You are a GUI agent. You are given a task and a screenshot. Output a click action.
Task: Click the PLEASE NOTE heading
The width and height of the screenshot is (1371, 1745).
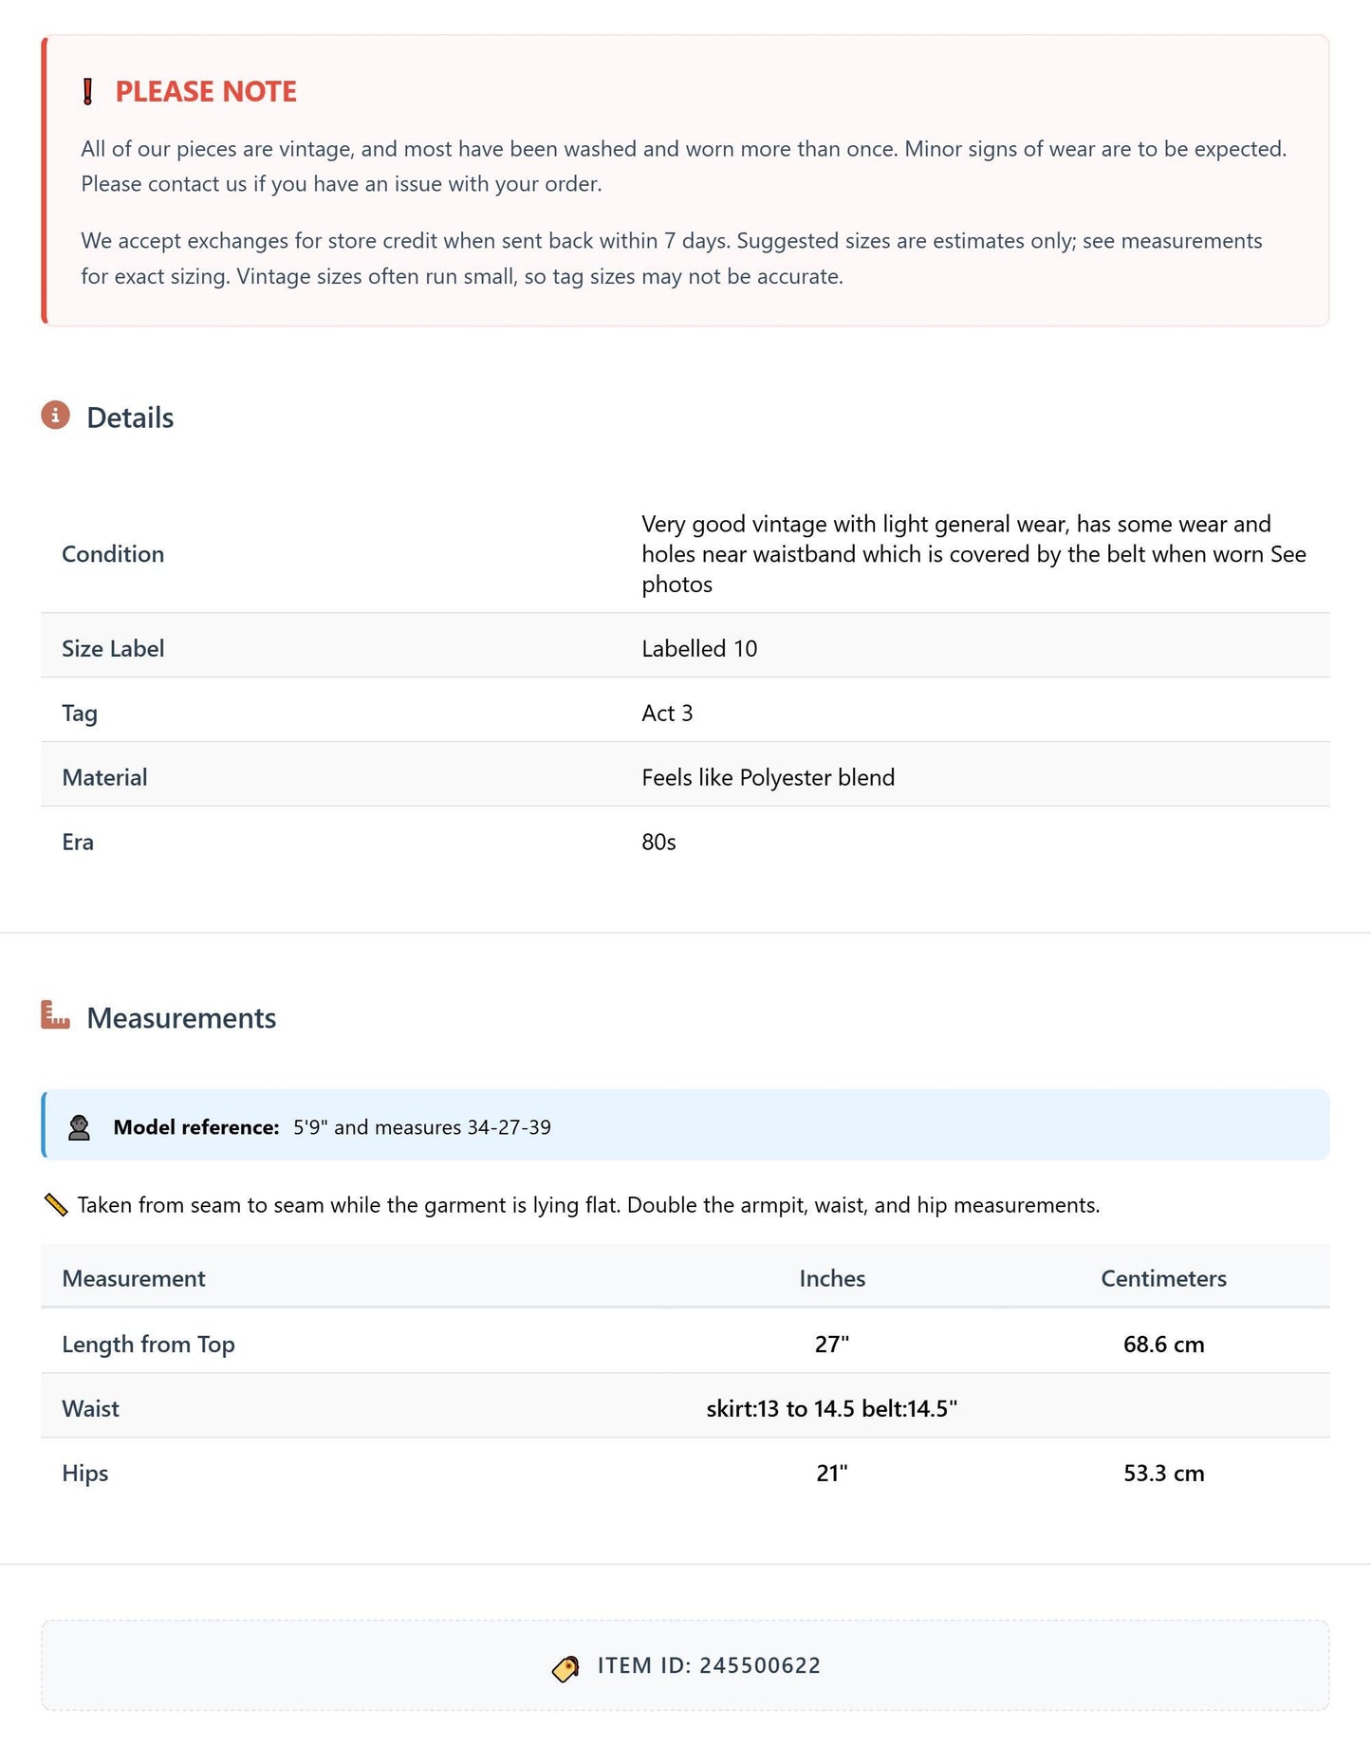click(x=206, y=92)
